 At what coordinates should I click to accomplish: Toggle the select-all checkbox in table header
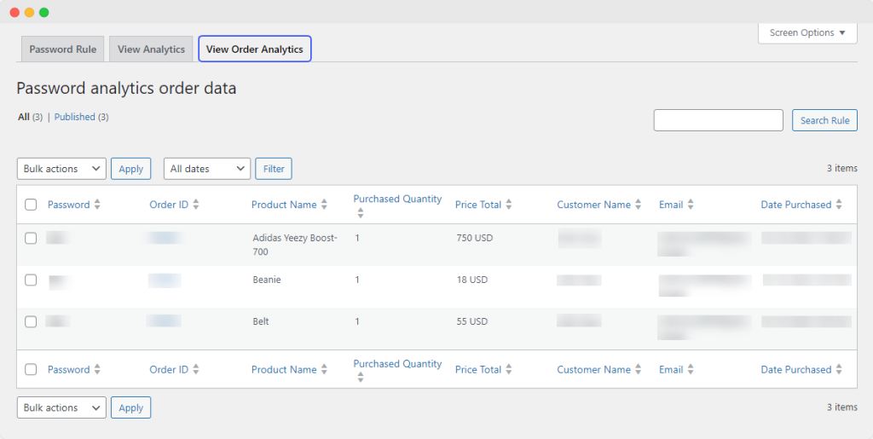coord(31,205)
